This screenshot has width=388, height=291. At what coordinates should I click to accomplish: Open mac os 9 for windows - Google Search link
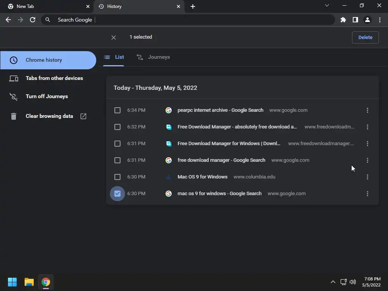pyautogui.click(x=219, y=194)
